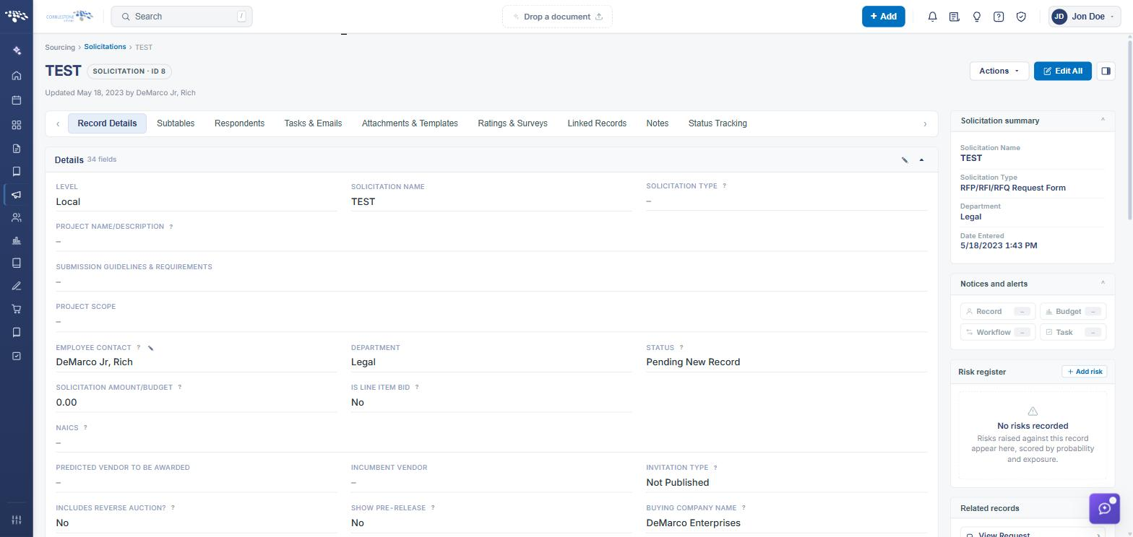Toggle the side panel visibility button

click(1106, 71)
